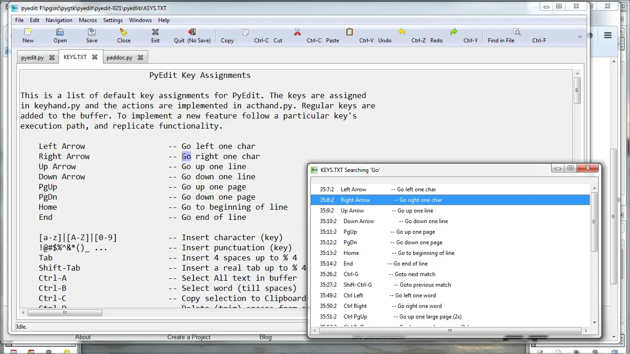Click 'PyEdit Key Assignments' heading in editor
The image size is (630, 354).
[200, 76]
